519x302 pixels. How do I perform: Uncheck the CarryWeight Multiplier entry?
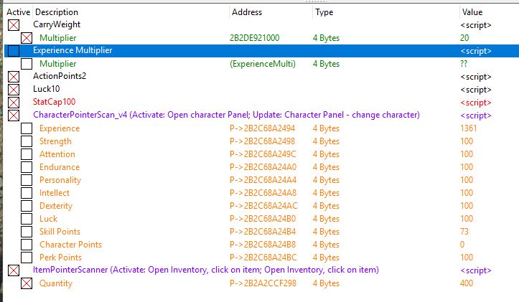pos(27,38)
